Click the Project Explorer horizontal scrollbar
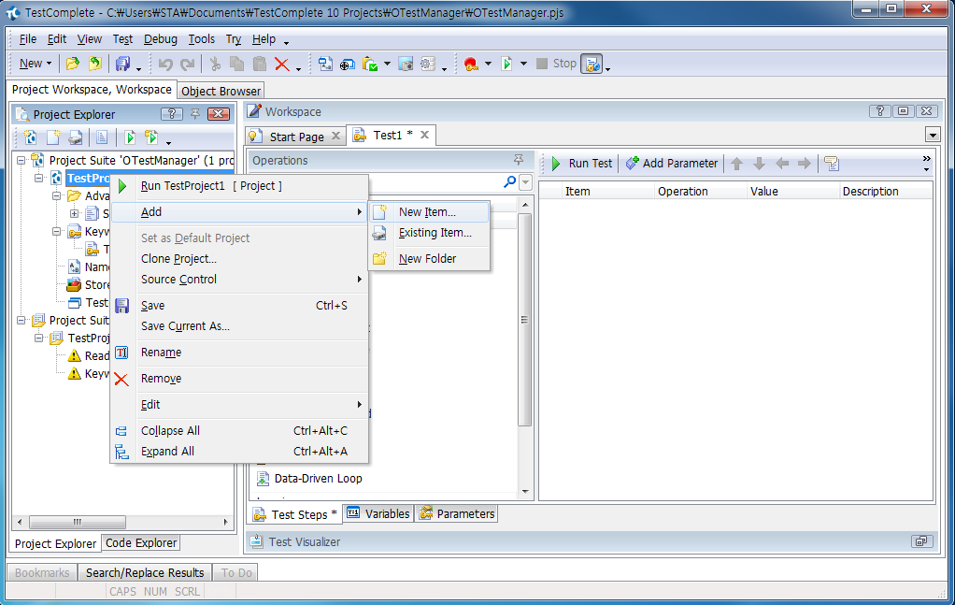This screenshot has width=955, height=605. pyautogui.click(x=121, y=522)
